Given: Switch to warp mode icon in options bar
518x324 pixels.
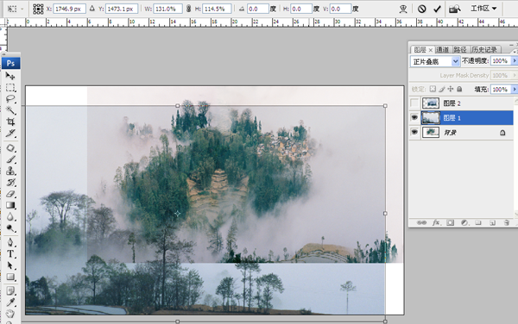Looking at the screenshot, I should pyautogui.click(x=403, y=9).
